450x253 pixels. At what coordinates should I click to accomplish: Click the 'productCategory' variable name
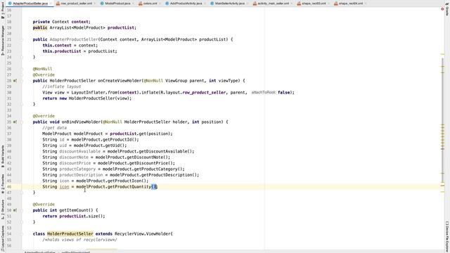click(77, 169)
